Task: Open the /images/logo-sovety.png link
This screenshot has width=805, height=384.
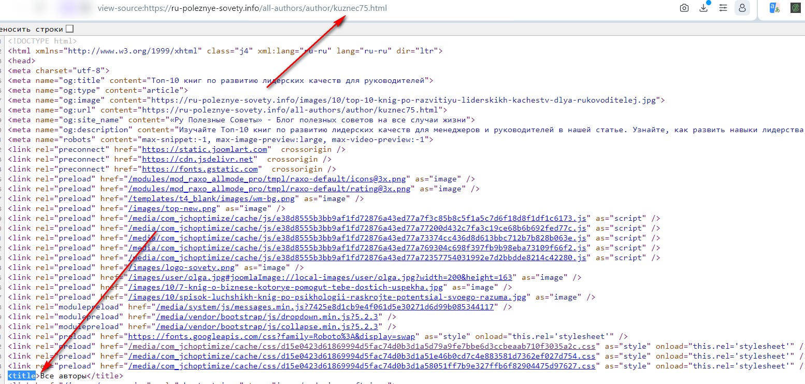Action: point(181,267)
